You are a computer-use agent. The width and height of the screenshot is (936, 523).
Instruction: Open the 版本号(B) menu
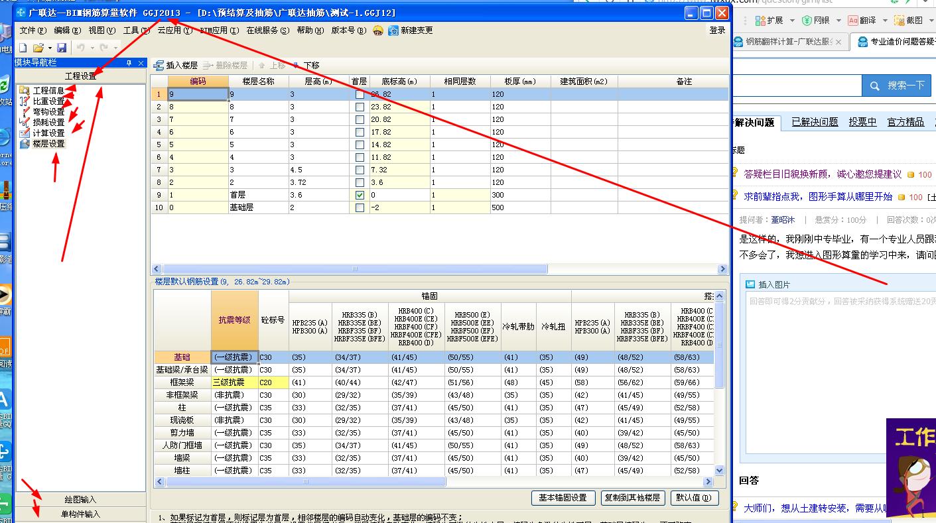[x=349, y=30]
